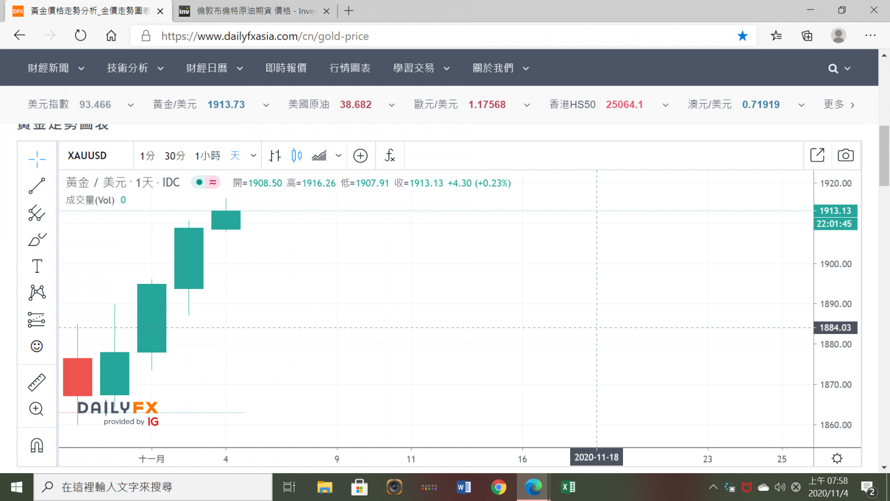890x501 pixels.
Task: Select the trend line drawing tool
Action: (x=37, y=186)
